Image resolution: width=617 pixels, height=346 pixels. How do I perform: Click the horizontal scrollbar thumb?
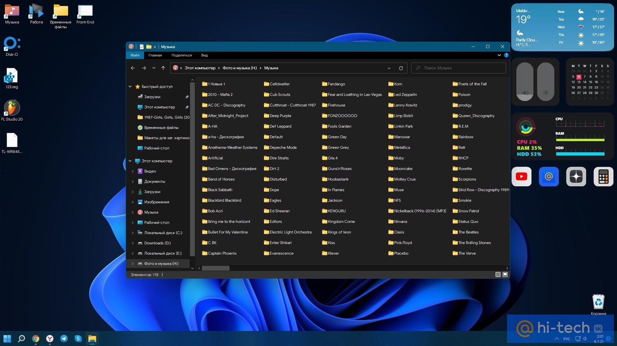216,268
